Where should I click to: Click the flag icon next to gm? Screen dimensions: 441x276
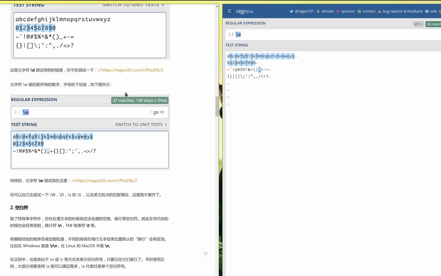162,112
